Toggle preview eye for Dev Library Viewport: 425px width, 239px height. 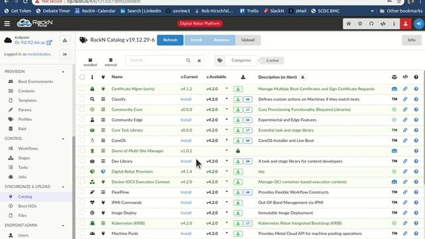click(x=248, y=161)
